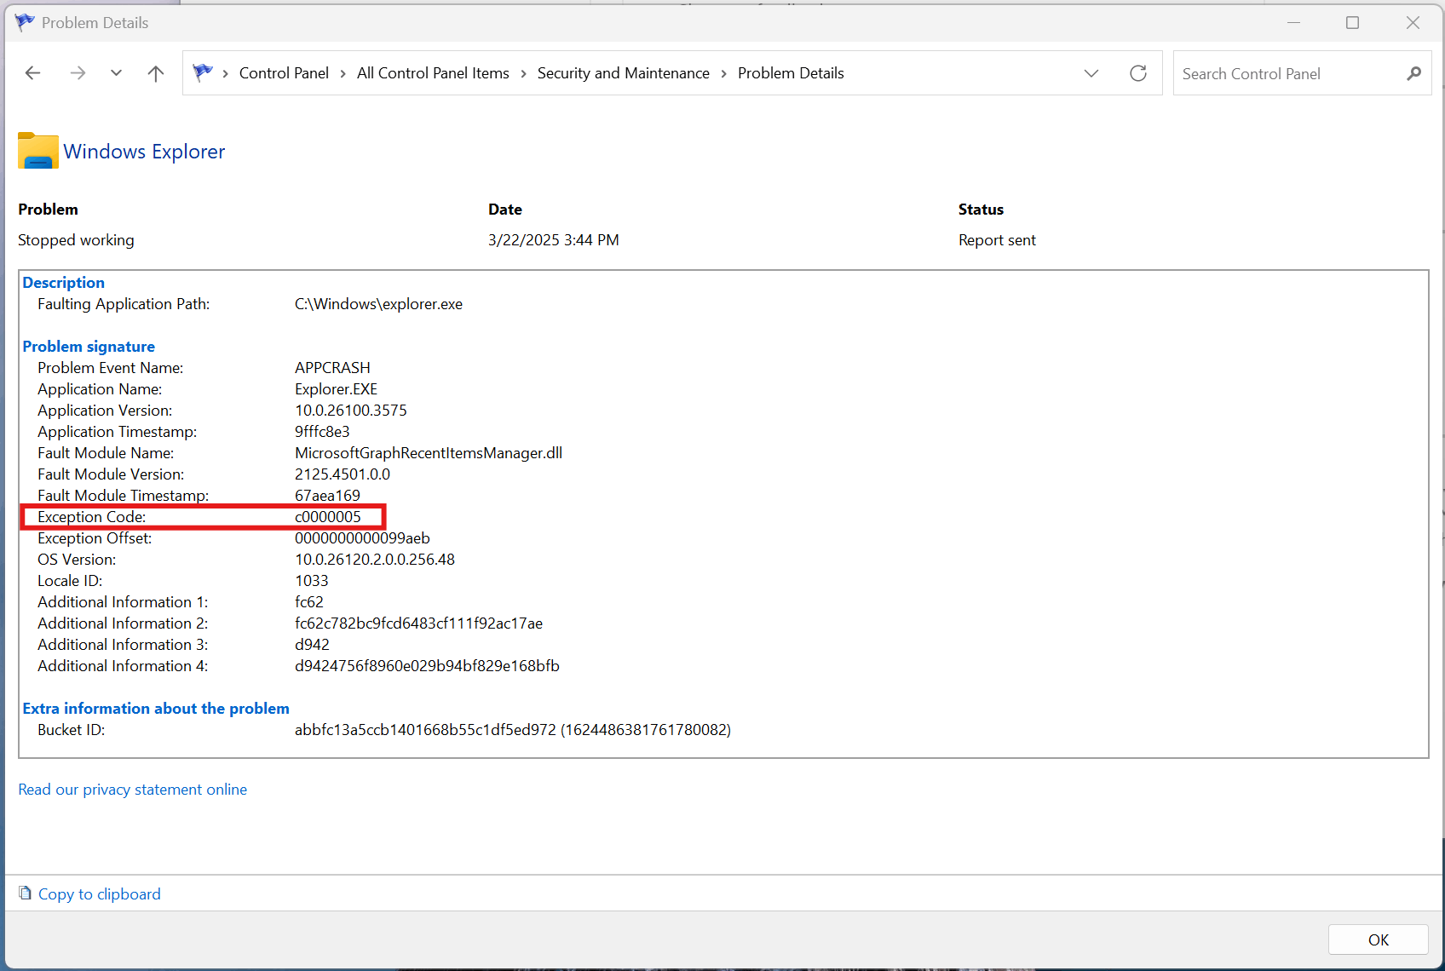The height and width of the screenshot is (971, 1445).
Task: Expand chevron after Control Panel breadcrumb
Action: (343, 74)
